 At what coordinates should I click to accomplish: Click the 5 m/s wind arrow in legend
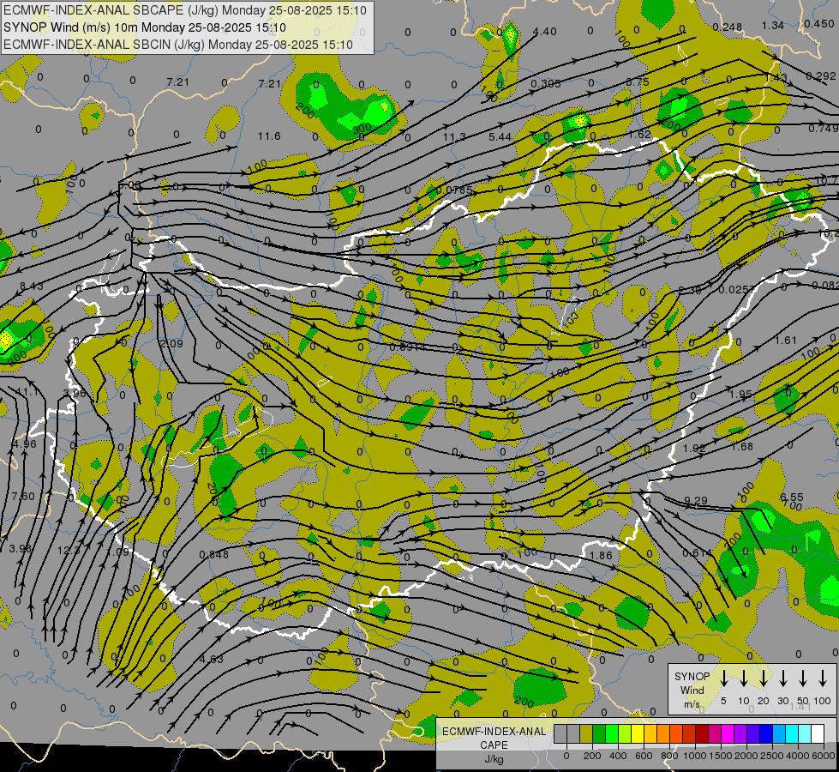pos(723,679)
